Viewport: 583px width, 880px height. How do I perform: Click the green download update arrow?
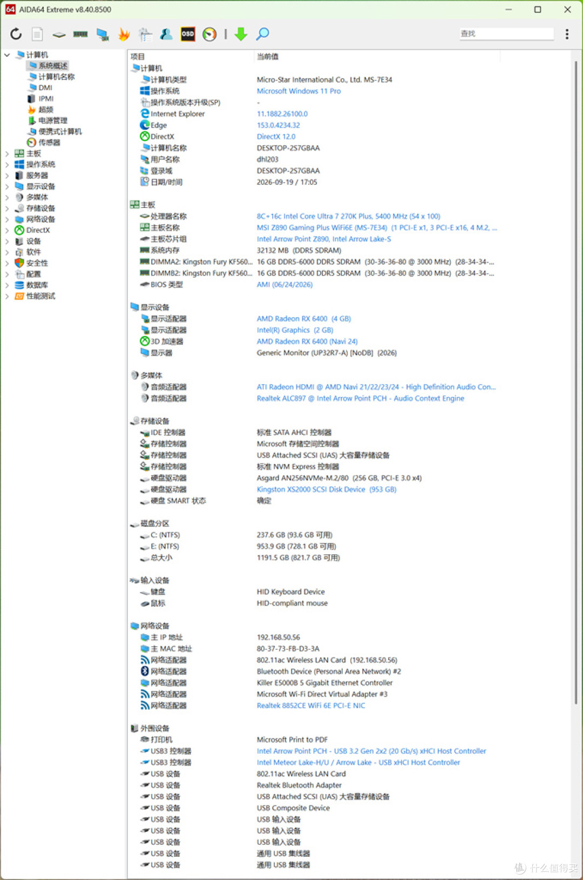(241, 34)
